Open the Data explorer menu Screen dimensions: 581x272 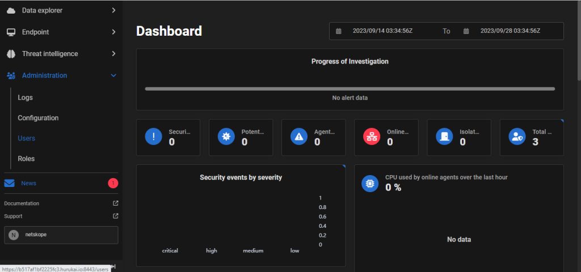[x=61, y=10]
